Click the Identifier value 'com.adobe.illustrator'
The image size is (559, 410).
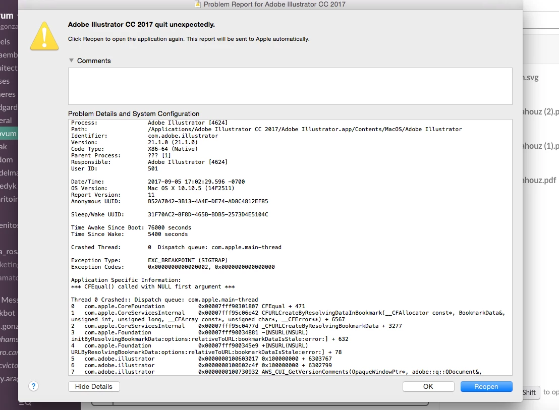[183, 136]
